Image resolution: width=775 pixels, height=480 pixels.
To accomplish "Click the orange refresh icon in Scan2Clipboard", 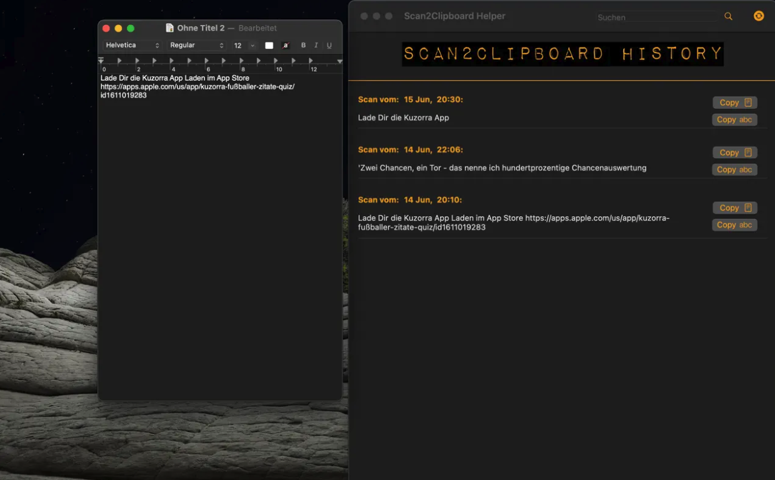I will coord(759,16).
